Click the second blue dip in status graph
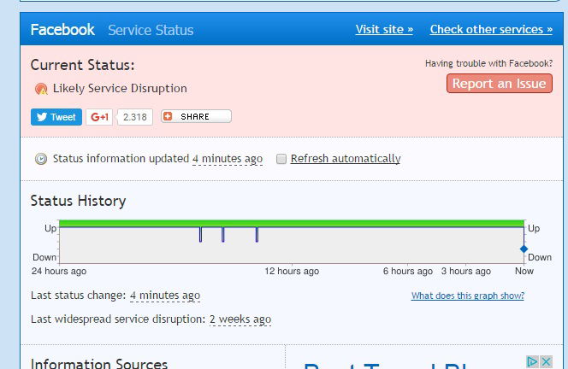The height and width of the screenshot is (369, 568). (x=222, y=234)
